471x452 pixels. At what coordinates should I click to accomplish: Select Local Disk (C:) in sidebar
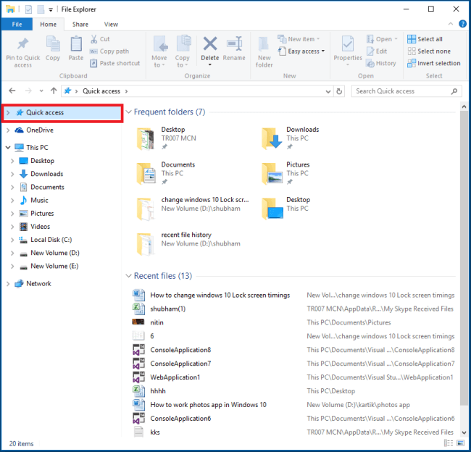pos(51,240)
